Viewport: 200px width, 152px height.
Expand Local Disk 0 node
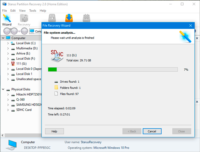[8, 69]
